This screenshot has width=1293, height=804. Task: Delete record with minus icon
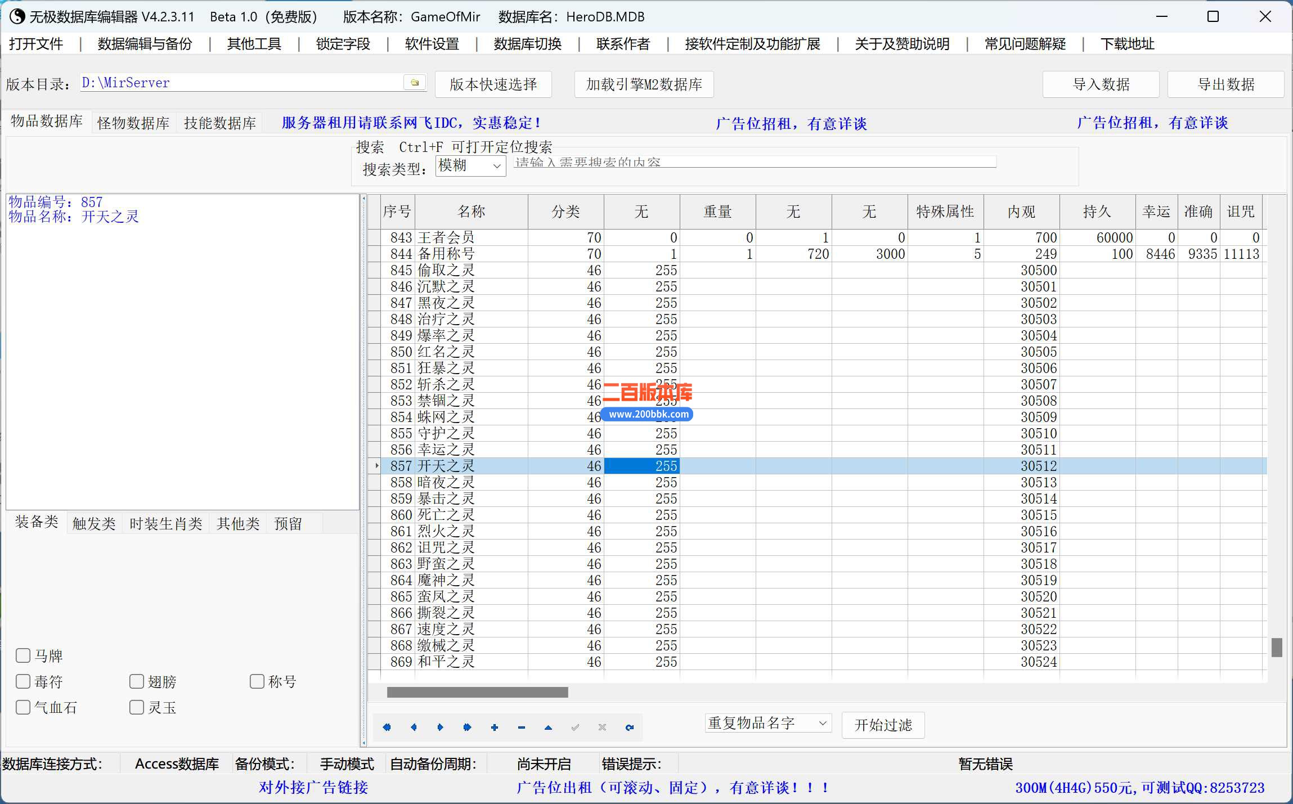522,727
